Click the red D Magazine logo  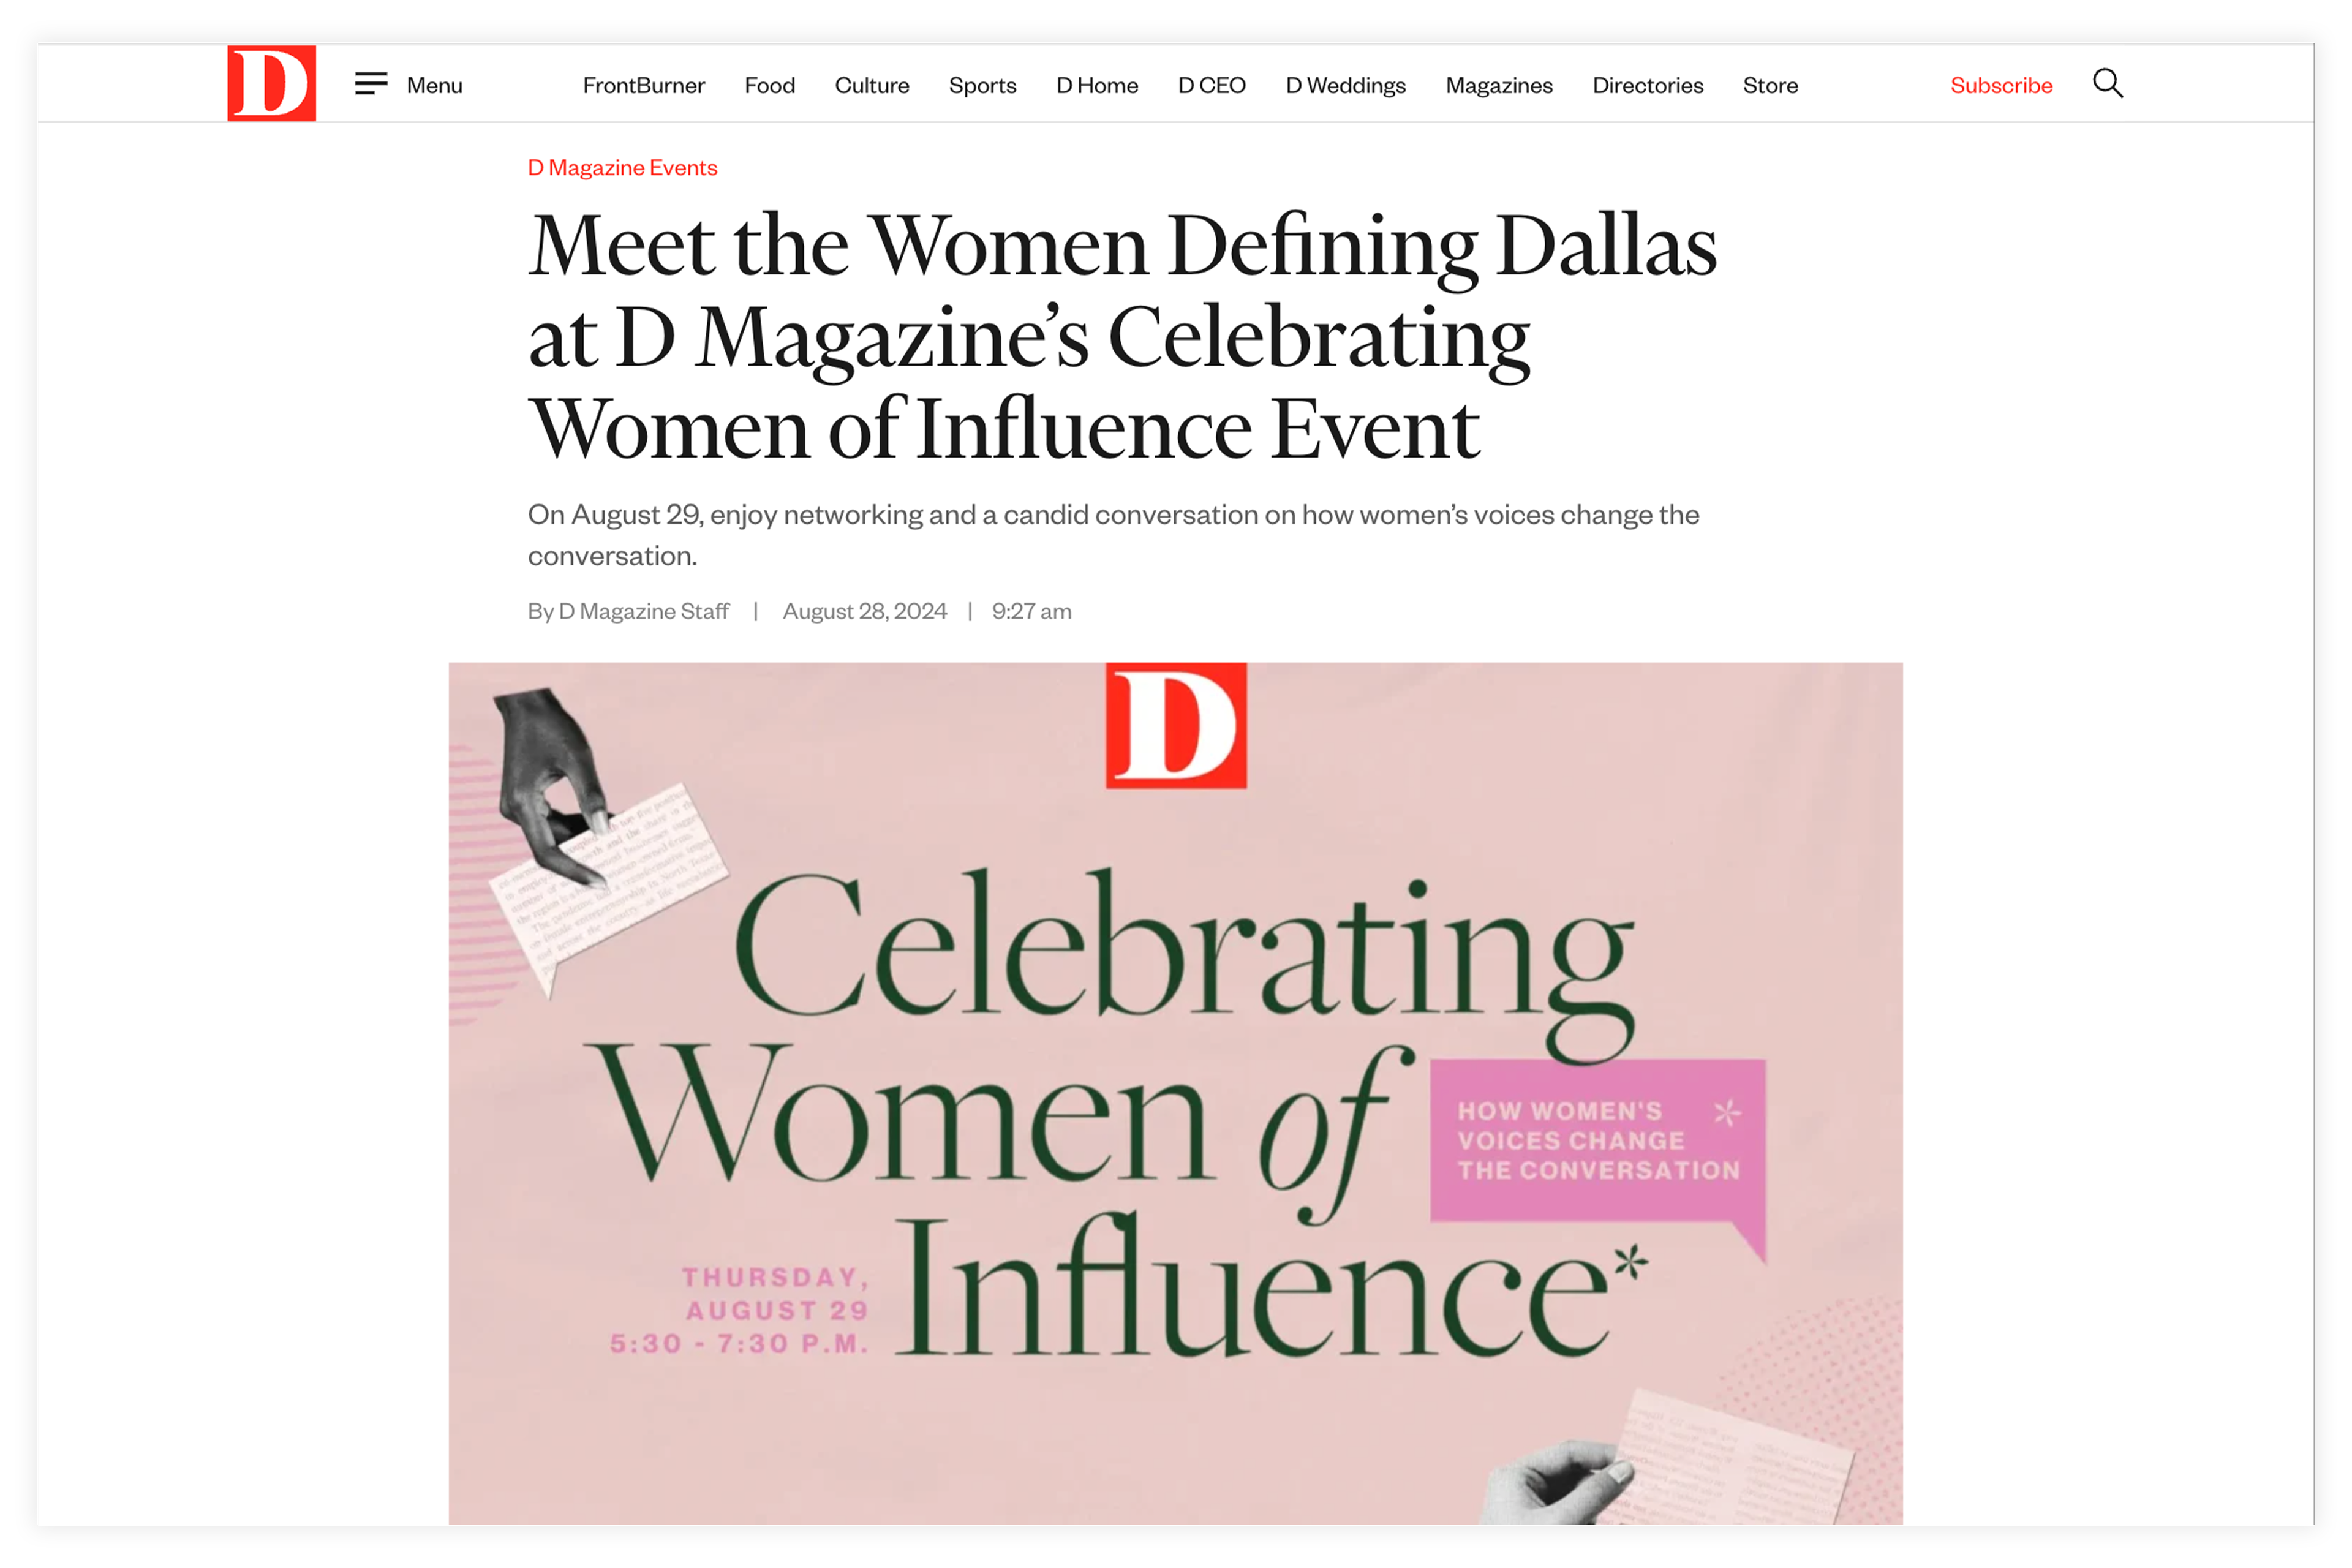pos(271,83)
